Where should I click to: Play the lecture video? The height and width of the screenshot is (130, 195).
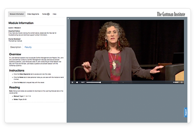(x=72, y=82)
